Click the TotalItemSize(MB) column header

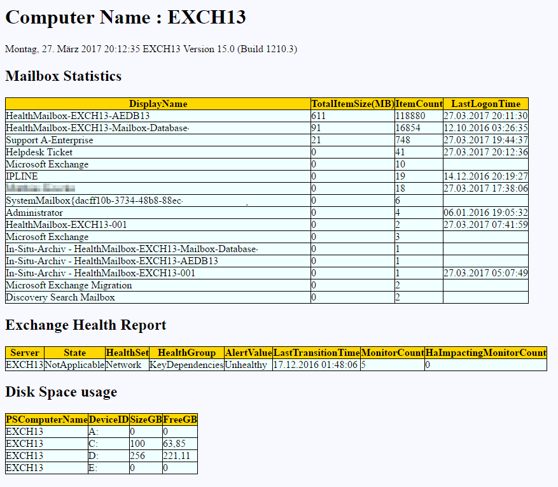coord(351,103)
